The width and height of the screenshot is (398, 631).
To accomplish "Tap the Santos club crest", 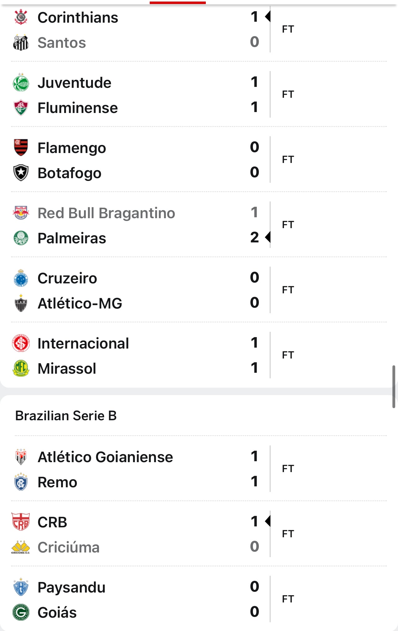I will pos(21,43).
